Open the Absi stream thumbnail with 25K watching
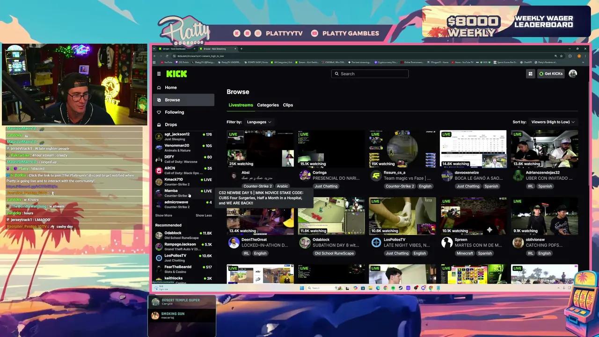599x337 pixels. [260, 149]
